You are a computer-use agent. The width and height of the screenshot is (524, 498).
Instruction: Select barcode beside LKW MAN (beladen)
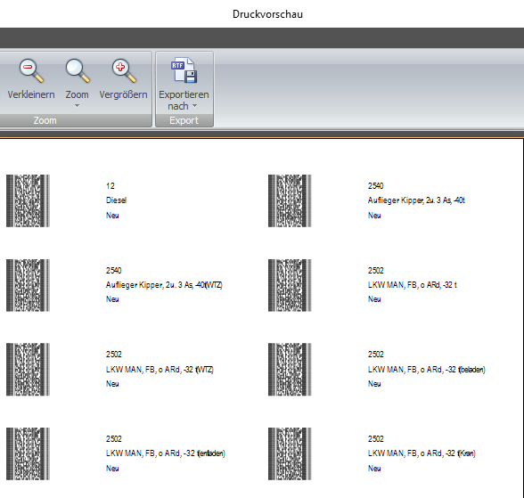click(290, 370)
